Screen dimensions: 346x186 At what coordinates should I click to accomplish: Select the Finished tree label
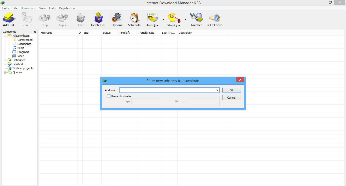[x=18, y=64]
